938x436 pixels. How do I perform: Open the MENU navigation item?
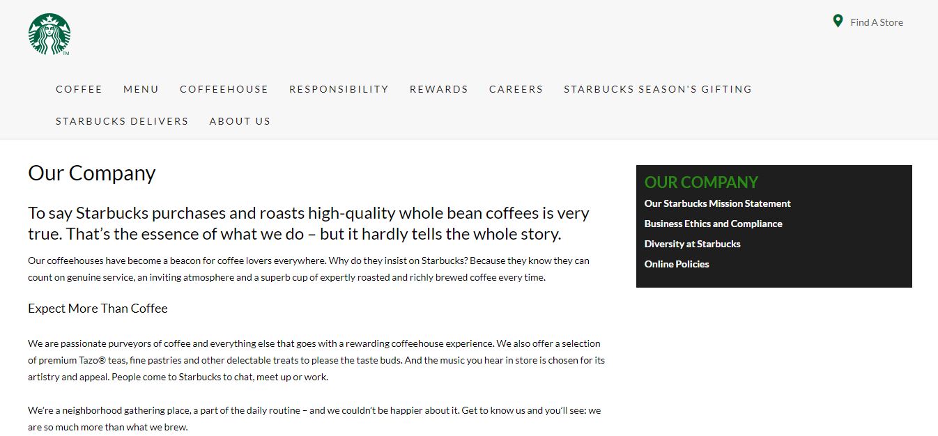coord(141,89)
